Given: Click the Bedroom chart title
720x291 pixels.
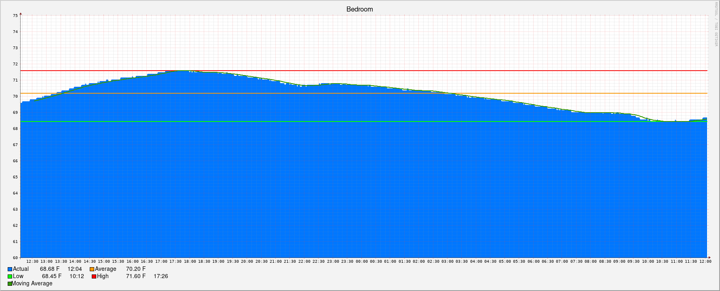Looking at the screenshot, I should (x=359, y=9).
